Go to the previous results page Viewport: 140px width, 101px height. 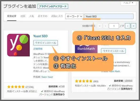[x=106, y=26]
